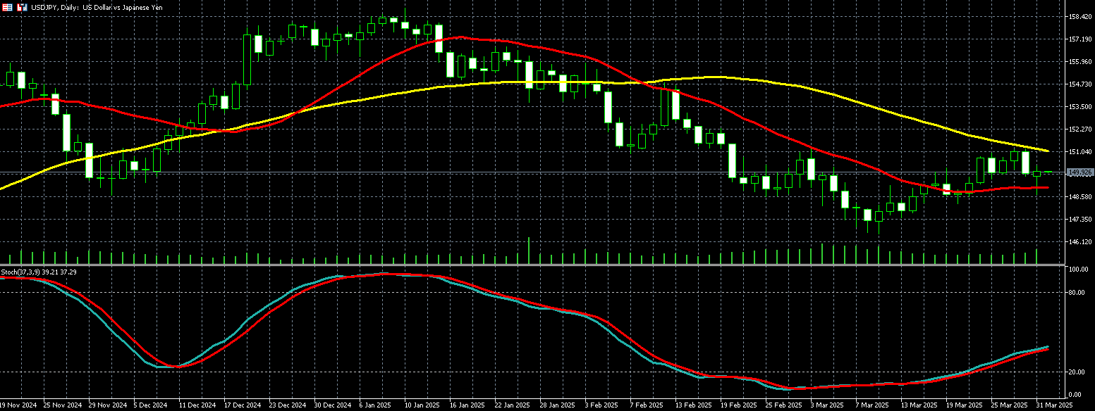The height and width of the screenshot is (411, 1095).
Task: Click the 10 Jan 2025 date label
Action: pos(422,405)
